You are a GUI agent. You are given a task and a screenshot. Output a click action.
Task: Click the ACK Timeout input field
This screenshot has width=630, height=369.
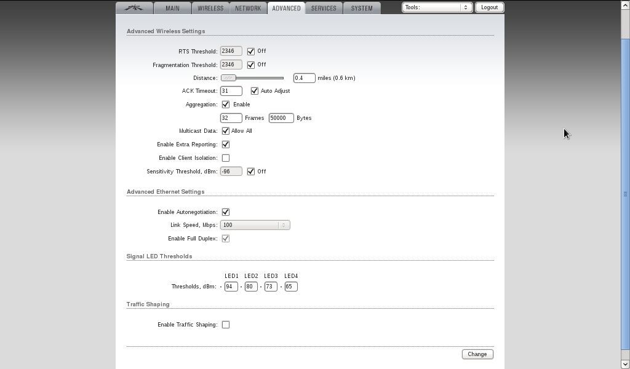(231, 91)
